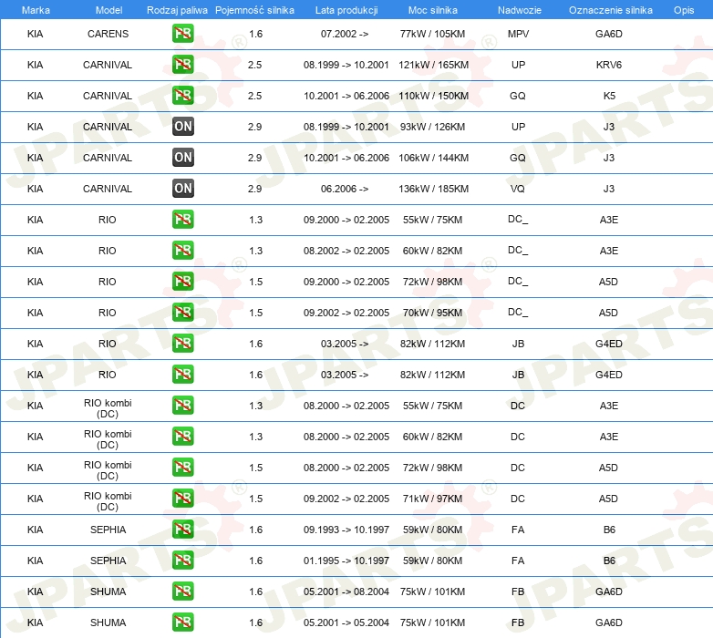Click the diesel ON icon for CARNIVAL 106kW / 144KM
Image resolution: width=713 pixels, height=638 pixels.
(182, 158)
